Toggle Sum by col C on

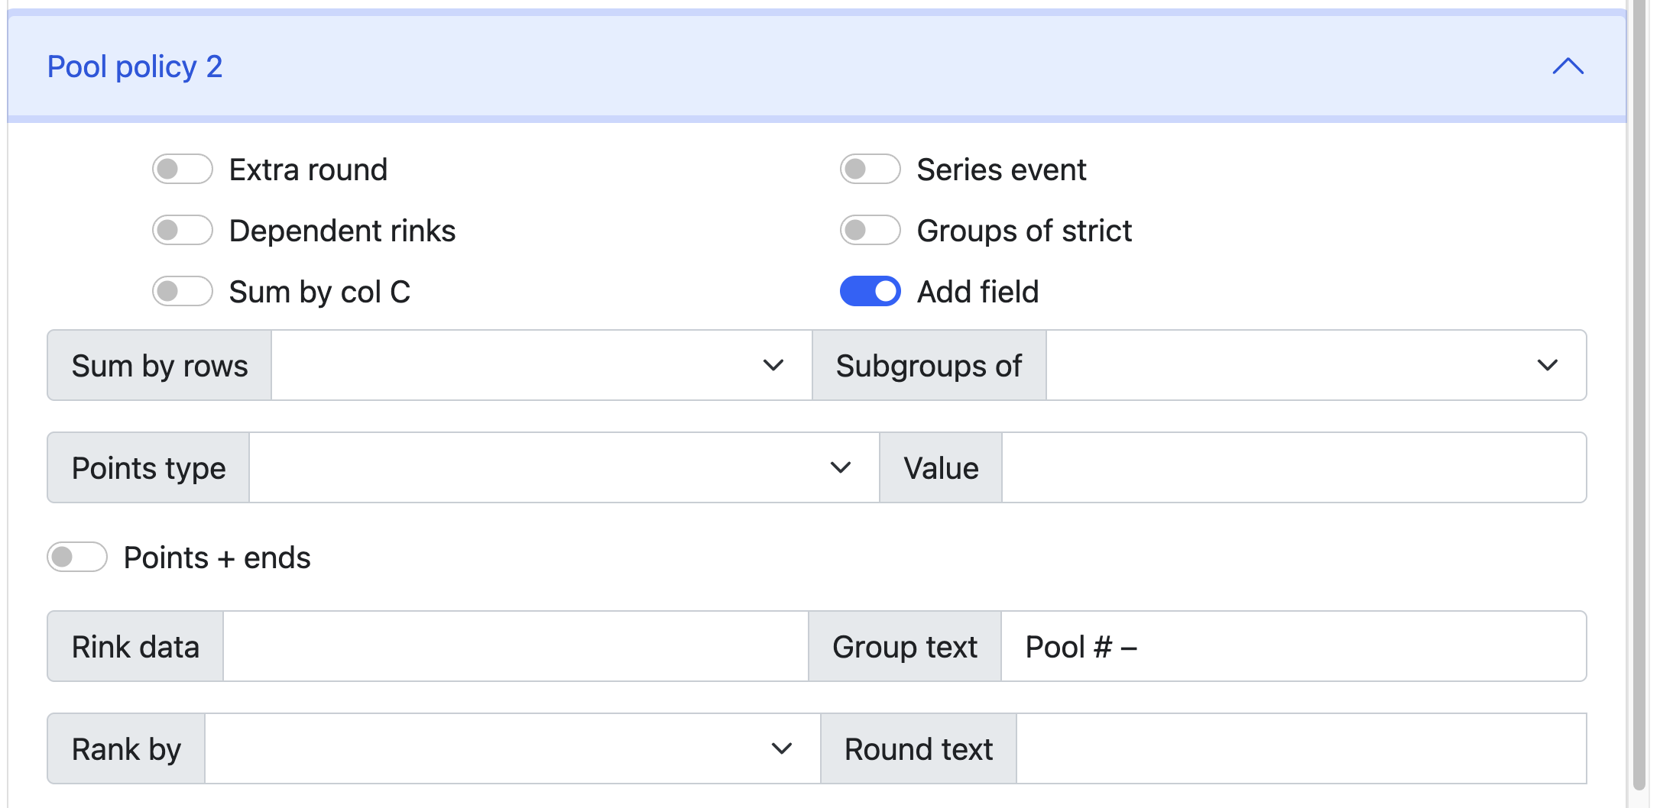[x=182, y=291]
